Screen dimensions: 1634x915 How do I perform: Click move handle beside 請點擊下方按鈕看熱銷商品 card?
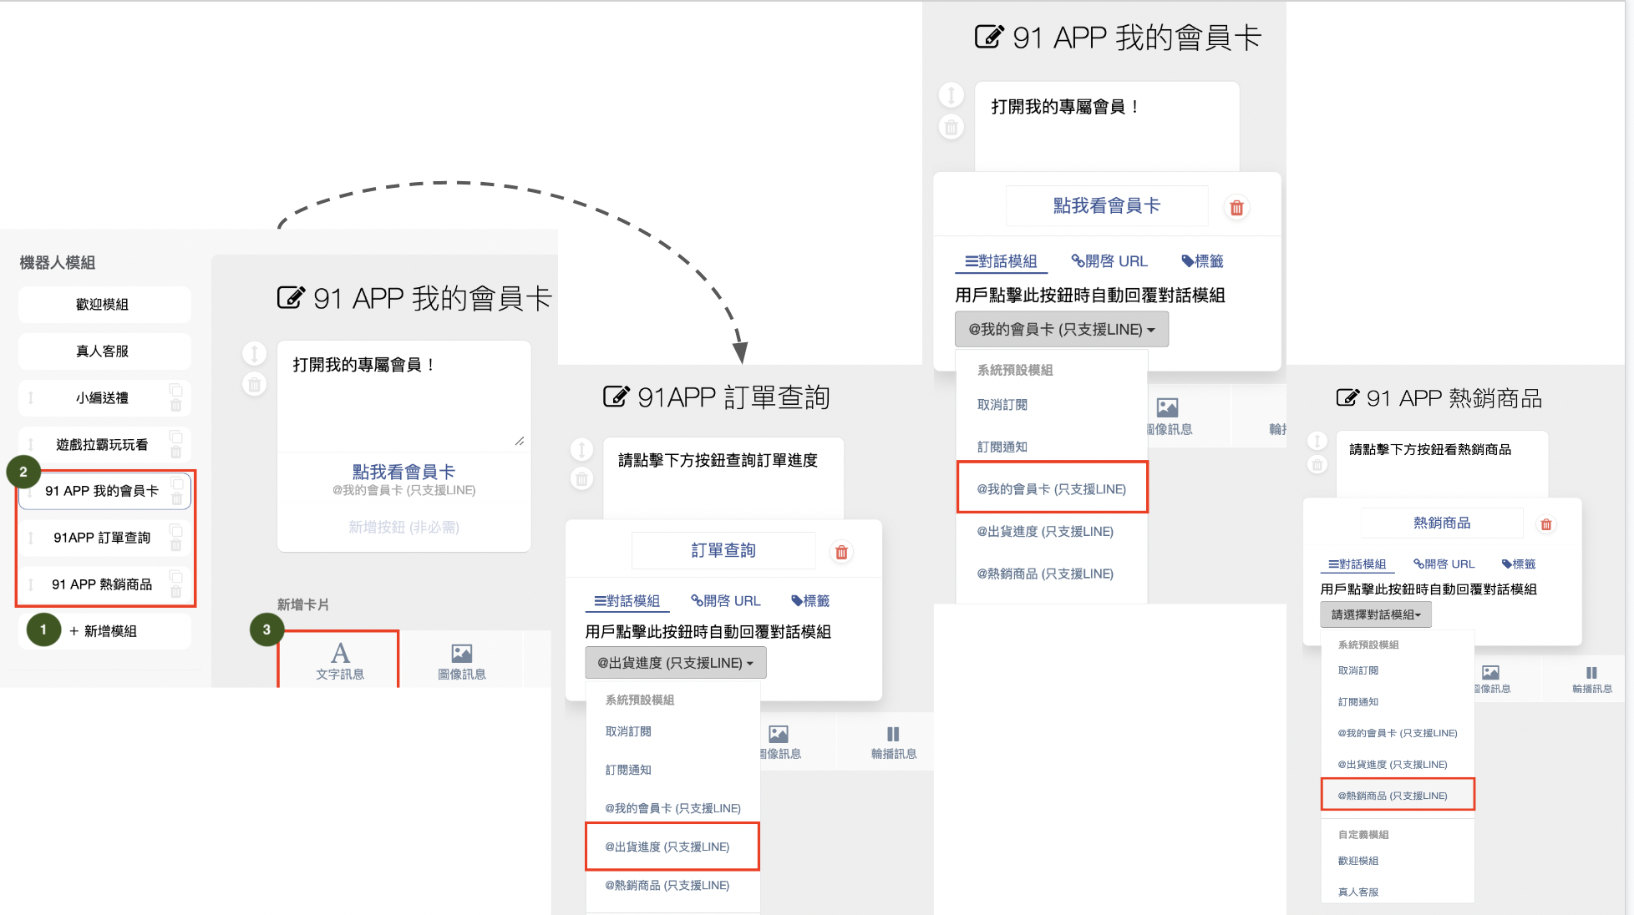pyautogui.click(x=1317, y=441)
